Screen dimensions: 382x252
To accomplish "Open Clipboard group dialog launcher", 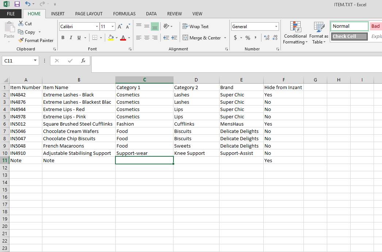I will (x=54, y=49).
